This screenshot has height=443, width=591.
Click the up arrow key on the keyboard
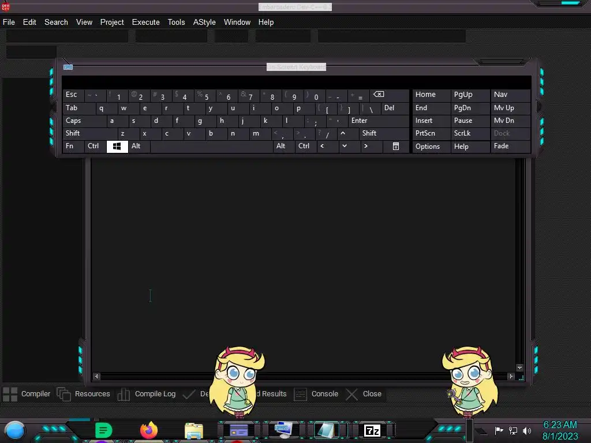[x=343, y=133]
